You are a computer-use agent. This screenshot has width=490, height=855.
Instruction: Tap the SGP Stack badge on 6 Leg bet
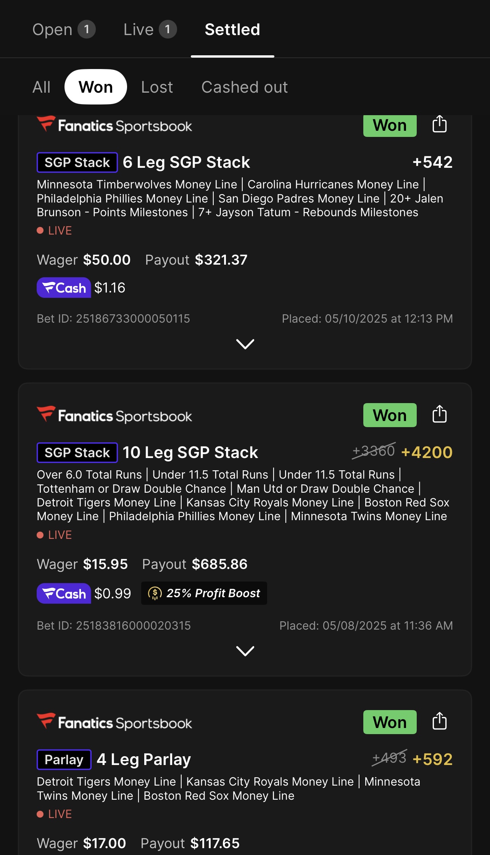[77, 162]
